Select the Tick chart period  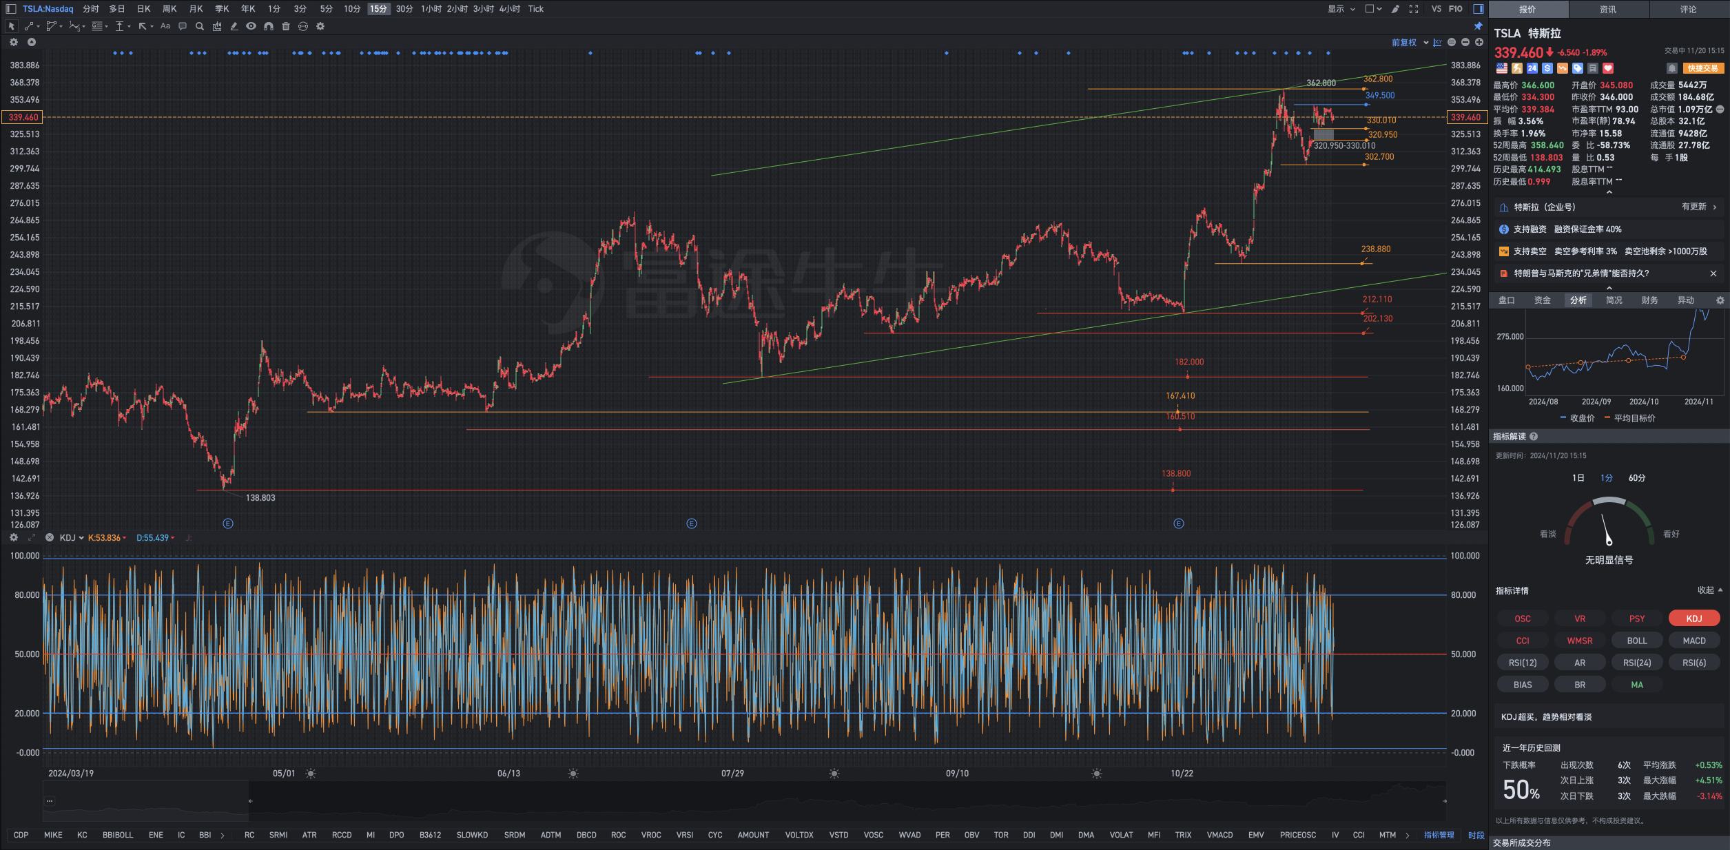536,9
